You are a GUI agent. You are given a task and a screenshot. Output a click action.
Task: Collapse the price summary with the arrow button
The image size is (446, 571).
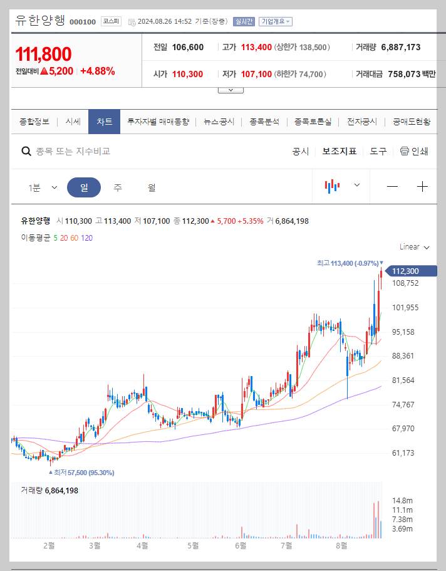pyautogui.click(x=230, y=89)
